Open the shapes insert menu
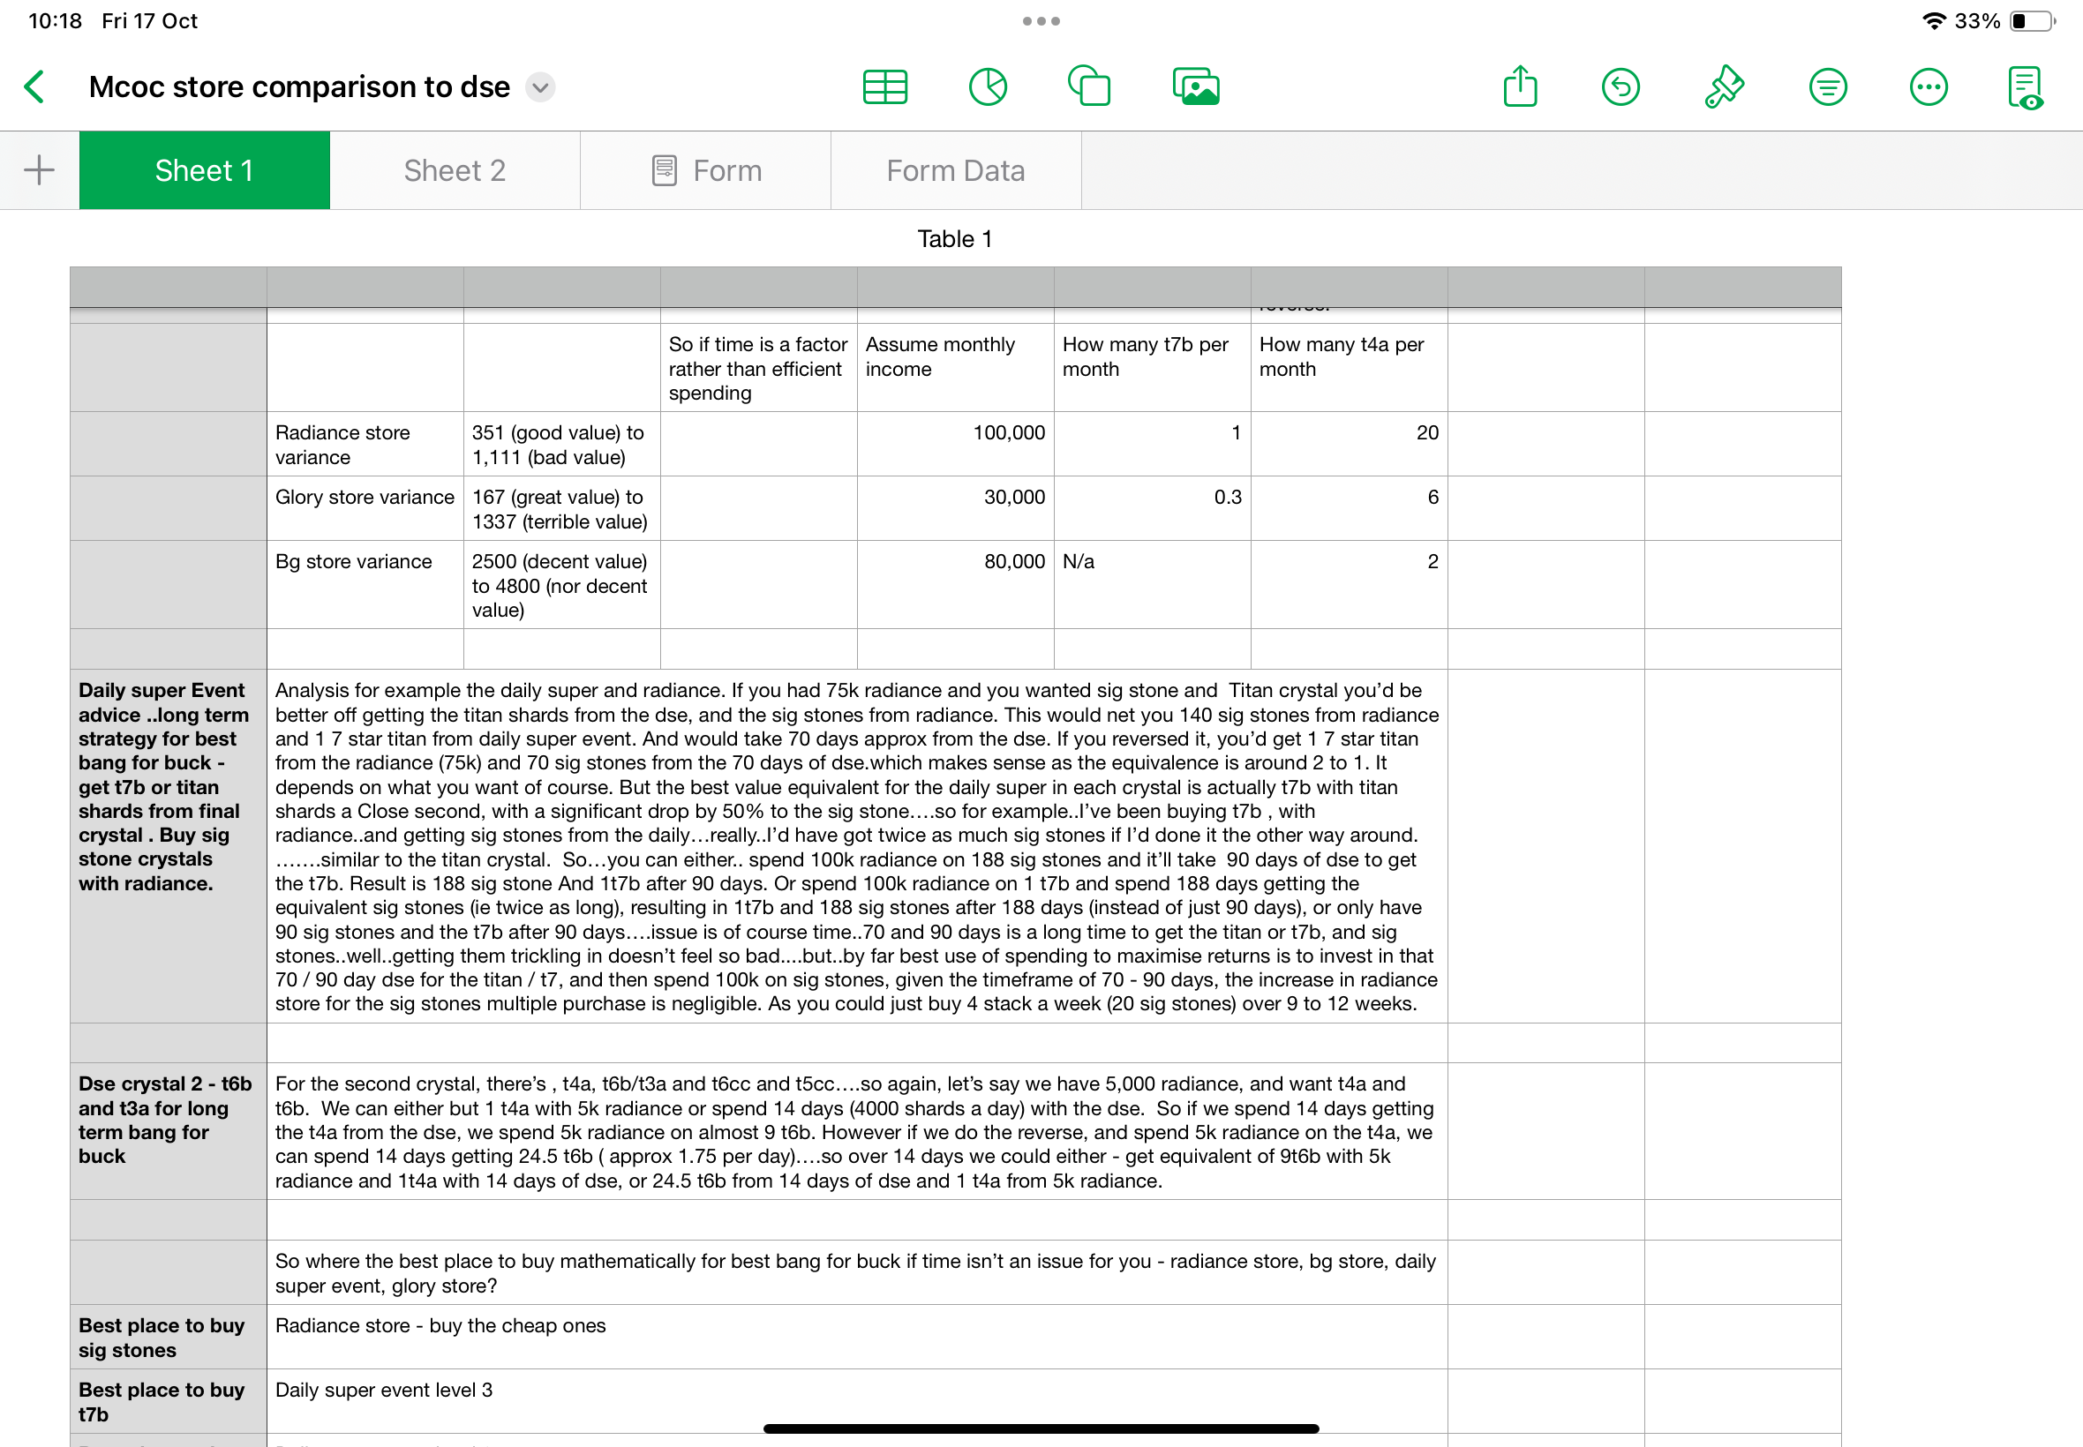The height and width of the screenshot is (1447, 2083). (x=1089, y=87)
